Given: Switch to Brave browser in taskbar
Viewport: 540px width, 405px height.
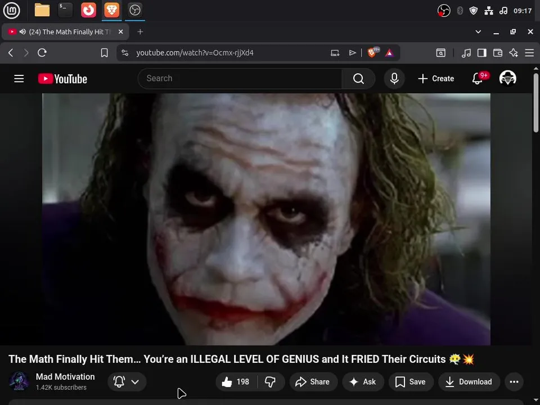Looking at the screenshot, I should [x=111, y=10].
